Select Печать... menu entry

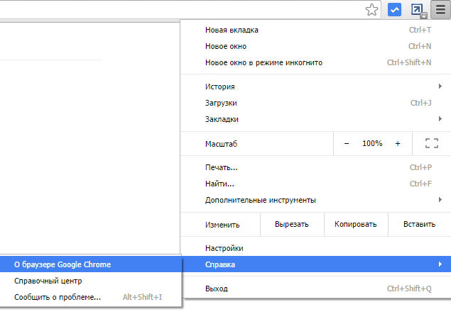click(315, 167)
